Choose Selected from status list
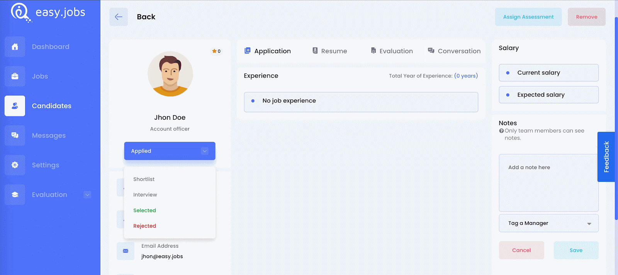The image size is (618, 275). click(x=144, y=210)
